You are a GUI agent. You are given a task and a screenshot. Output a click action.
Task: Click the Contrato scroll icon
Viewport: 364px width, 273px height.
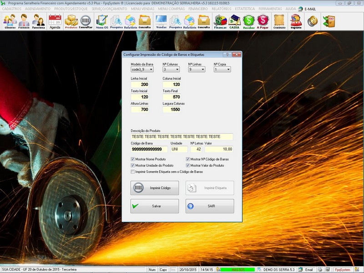pyautogui.click(x=279, y=21)
